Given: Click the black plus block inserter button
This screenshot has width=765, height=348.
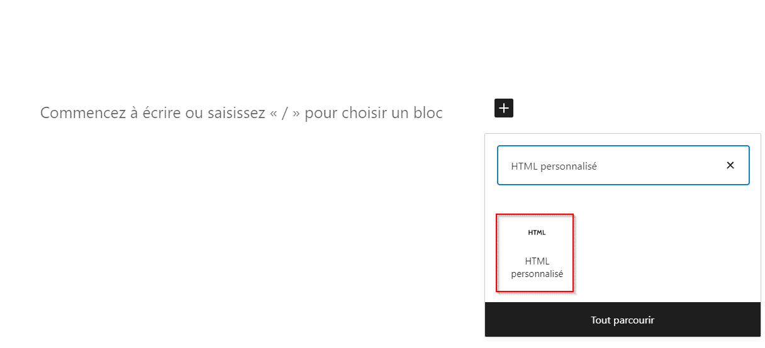Looking at the screenshot, I should point(503,108).
